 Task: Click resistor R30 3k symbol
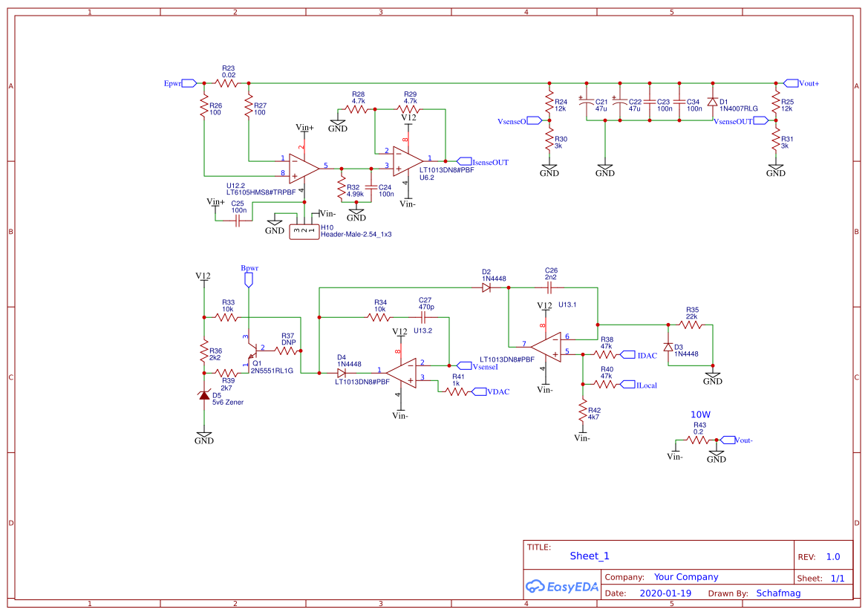point(549,140)
